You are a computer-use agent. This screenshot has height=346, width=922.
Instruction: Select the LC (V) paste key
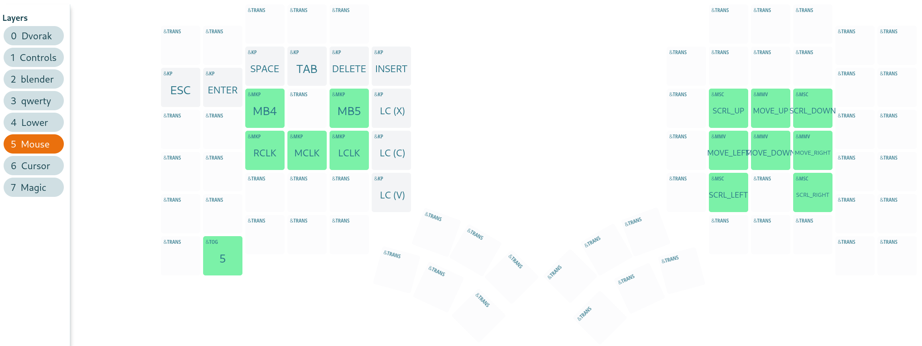tap(391, 192)
